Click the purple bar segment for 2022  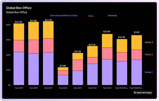[92, 74]
